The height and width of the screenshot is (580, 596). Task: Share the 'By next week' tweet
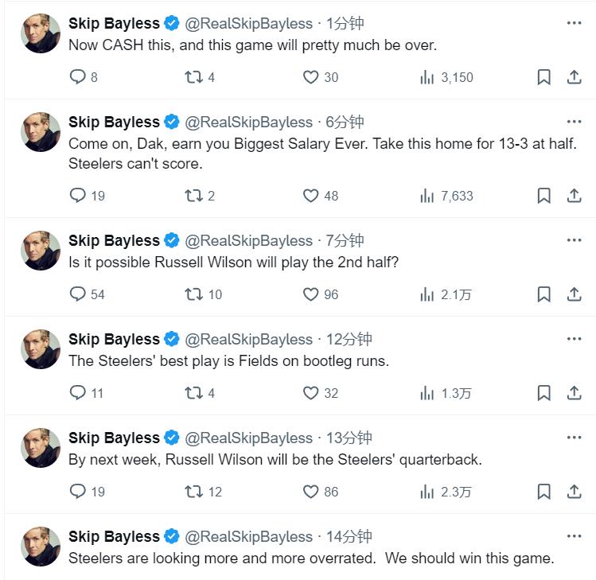pos(574,492)
